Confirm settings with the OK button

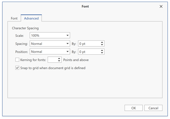(x=133, y=108)
